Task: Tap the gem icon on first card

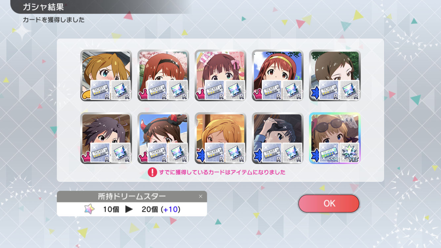Action: (120, 90)
